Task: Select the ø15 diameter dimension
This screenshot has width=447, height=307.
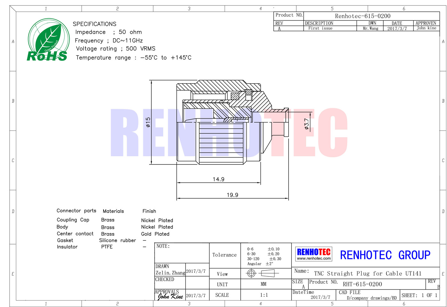Action: click(x=148, y=122)
